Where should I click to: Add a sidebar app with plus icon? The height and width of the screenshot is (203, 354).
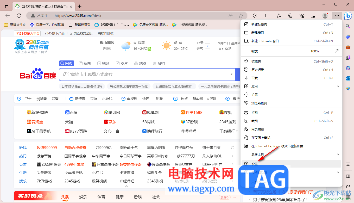click(x=348, y=100)
